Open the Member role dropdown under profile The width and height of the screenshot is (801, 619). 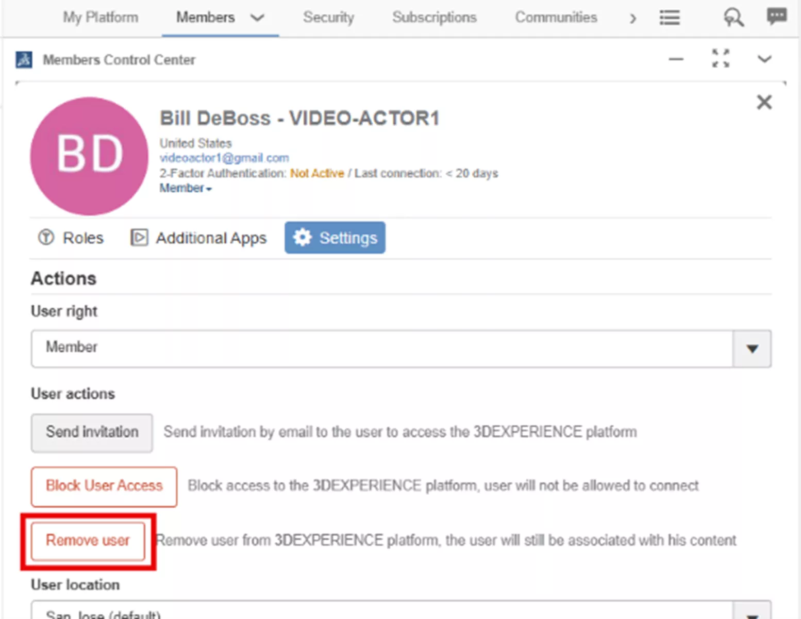(x=186, y=188)
